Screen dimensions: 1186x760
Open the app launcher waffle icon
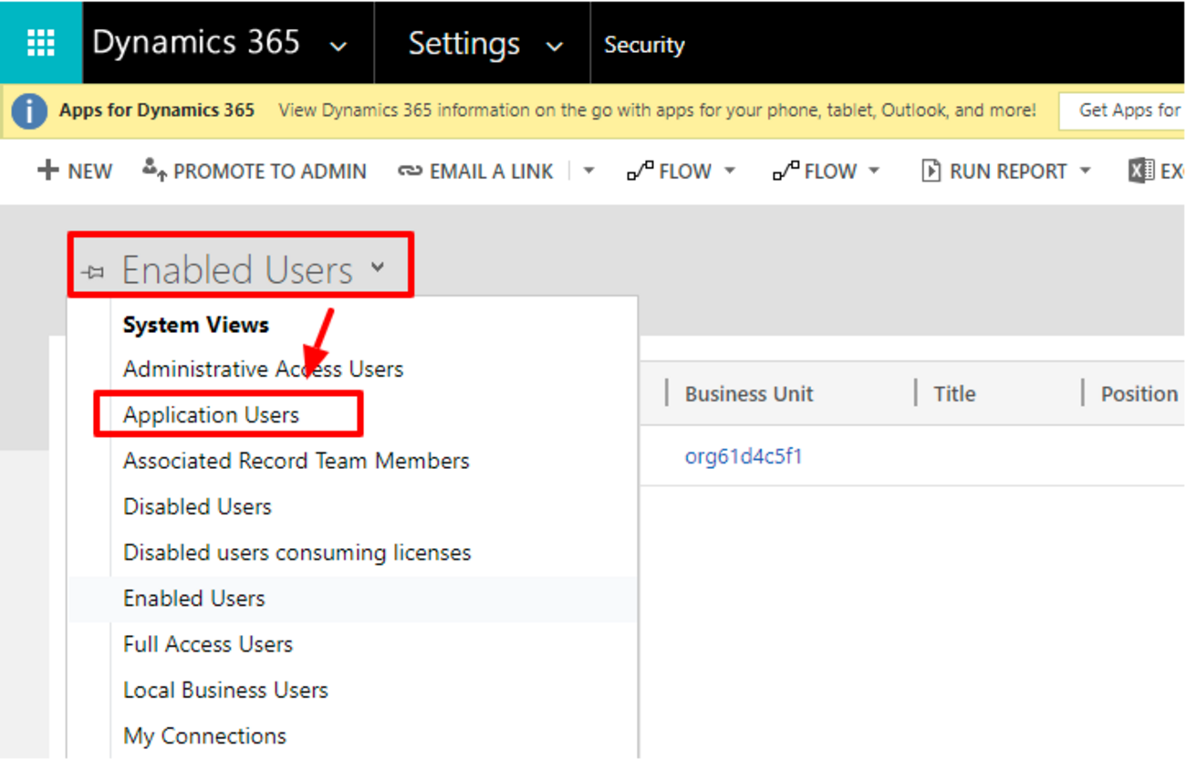(x=41, y=43)
